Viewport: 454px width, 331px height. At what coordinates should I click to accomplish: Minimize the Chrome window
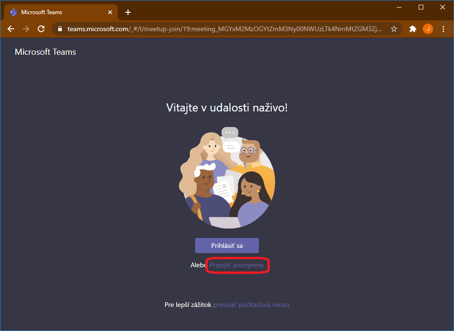tap(399, 7)
